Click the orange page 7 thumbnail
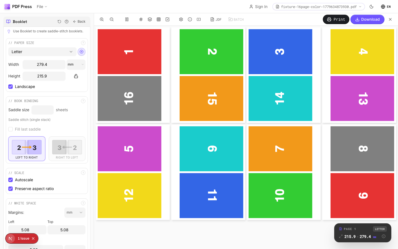The image size is (398, 249). coord(280,149)
